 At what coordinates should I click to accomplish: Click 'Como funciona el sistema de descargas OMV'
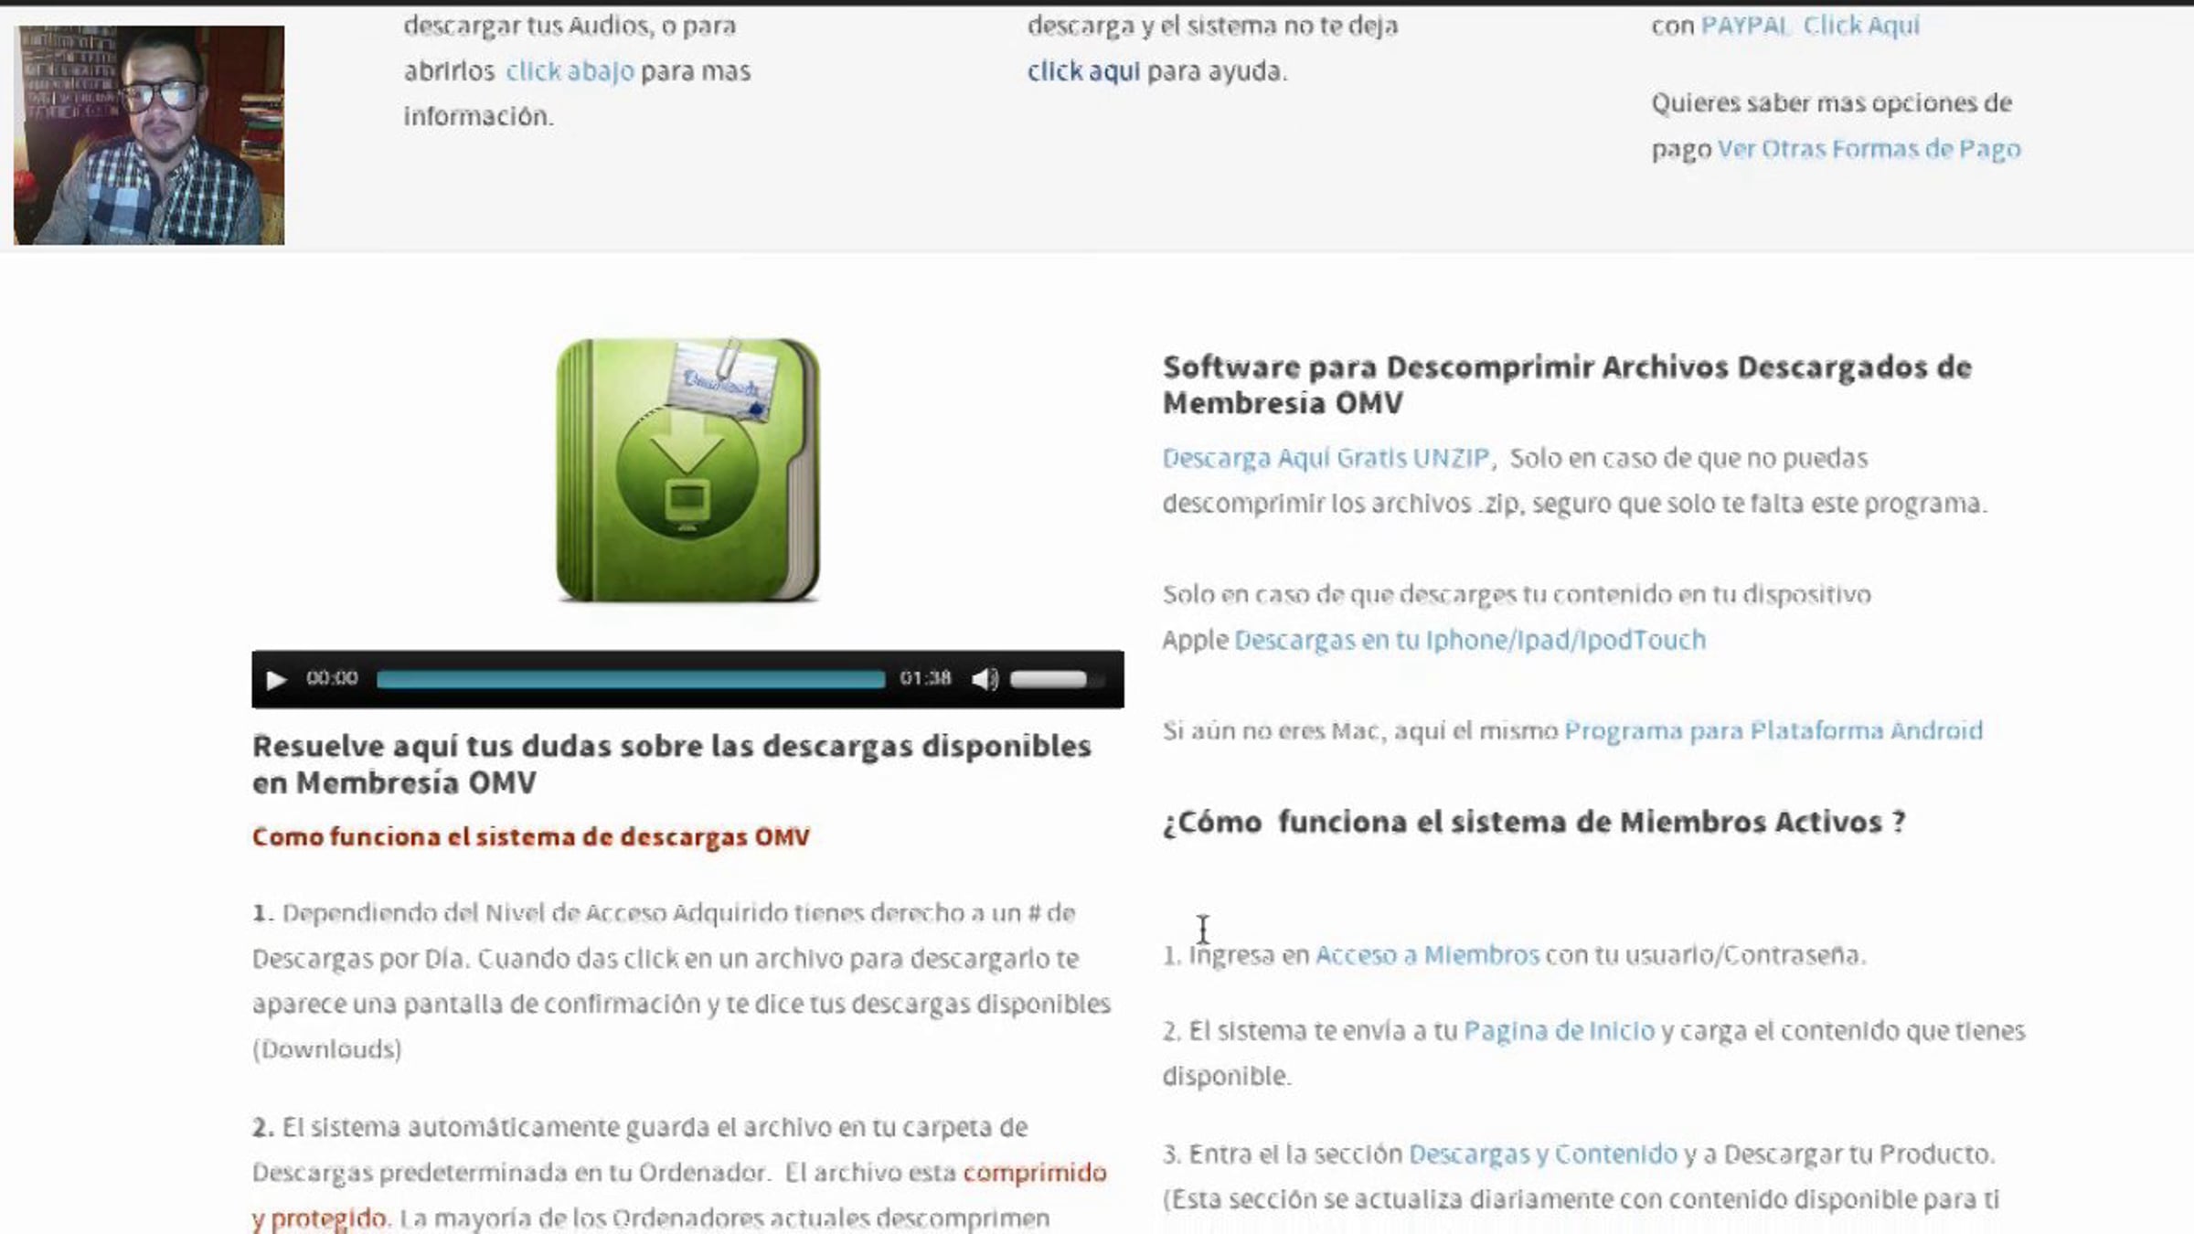[x=530, y=837]
